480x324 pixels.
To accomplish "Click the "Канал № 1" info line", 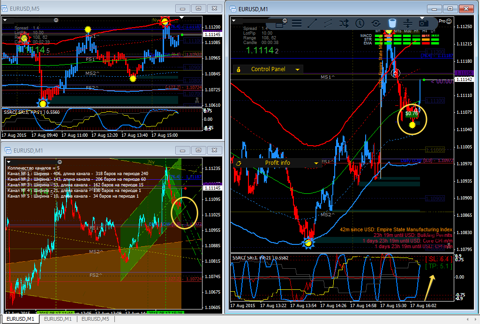I will (x=78, y=174).
